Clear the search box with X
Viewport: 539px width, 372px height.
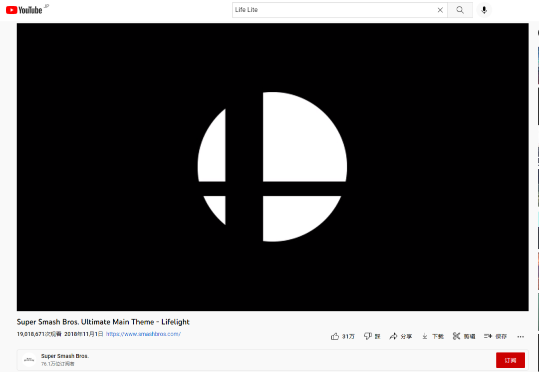coord(440,10)
